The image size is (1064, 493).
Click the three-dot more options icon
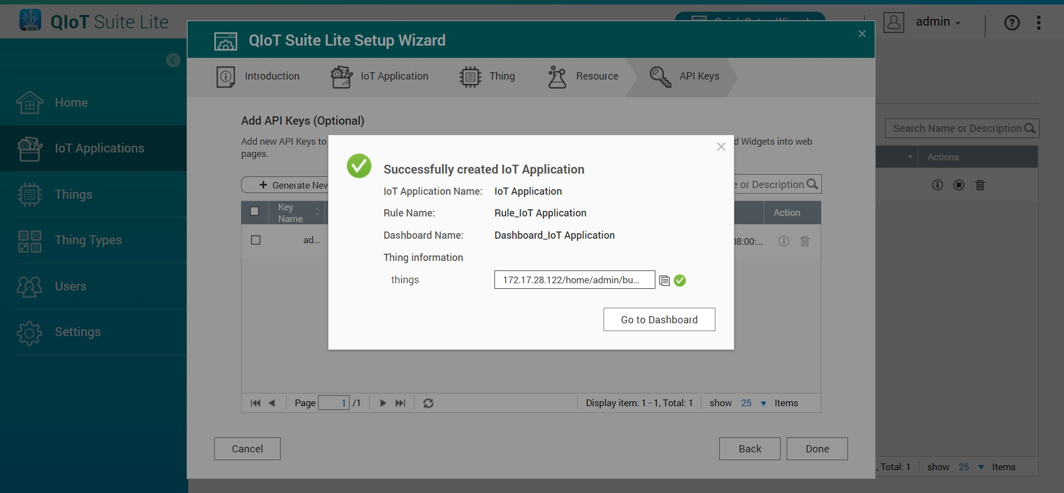1038,23
